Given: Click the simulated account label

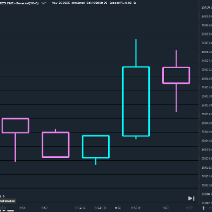Looking at the screenshot, I should [x=78, y=3].
